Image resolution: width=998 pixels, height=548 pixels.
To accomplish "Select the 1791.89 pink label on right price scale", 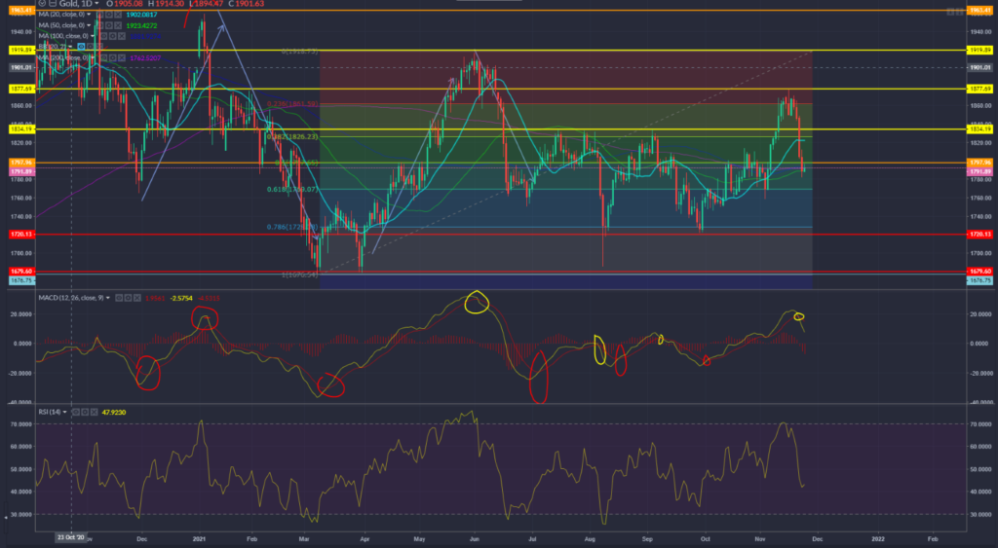I will 979,171.
